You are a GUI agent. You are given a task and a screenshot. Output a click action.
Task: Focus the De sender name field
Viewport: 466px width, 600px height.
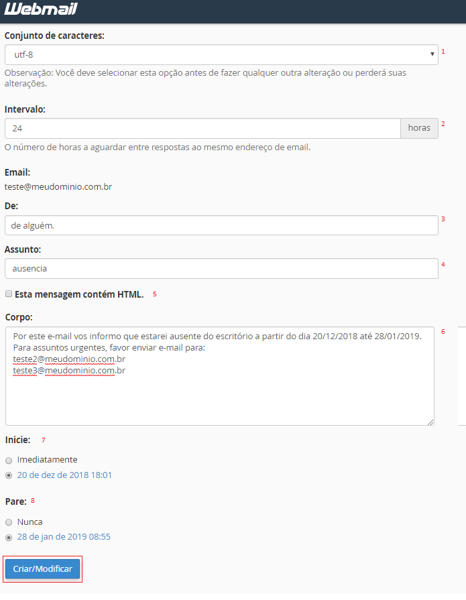pyautogui.click(x=221, y=225)
